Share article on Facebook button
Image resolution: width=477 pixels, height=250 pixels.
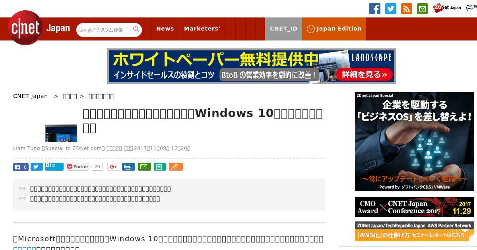point(21,167)
